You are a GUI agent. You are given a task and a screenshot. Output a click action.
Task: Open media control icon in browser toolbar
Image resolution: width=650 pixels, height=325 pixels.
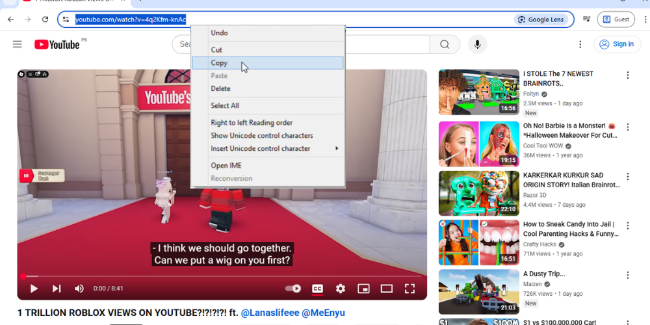pos(586,19)
